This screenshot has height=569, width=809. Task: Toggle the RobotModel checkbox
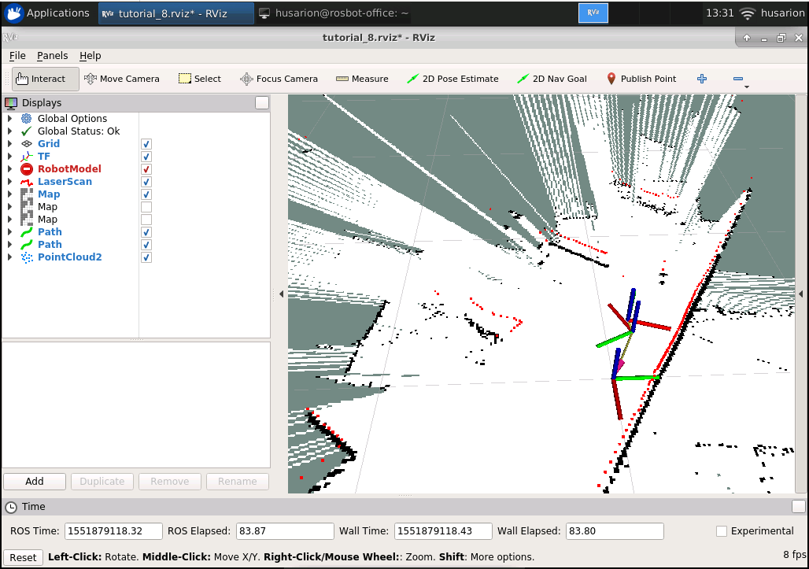146,169
